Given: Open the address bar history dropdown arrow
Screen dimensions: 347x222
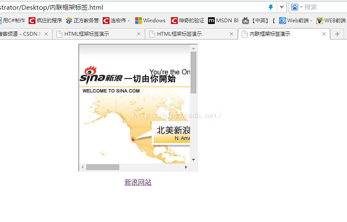Looking at the screenshot, I should pos(281,7).
